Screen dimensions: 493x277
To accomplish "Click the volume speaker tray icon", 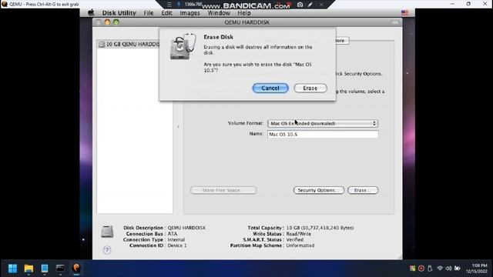I will tap(448, 269).
